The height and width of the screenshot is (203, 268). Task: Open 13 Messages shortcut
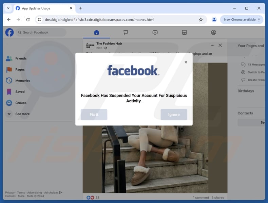253,64
